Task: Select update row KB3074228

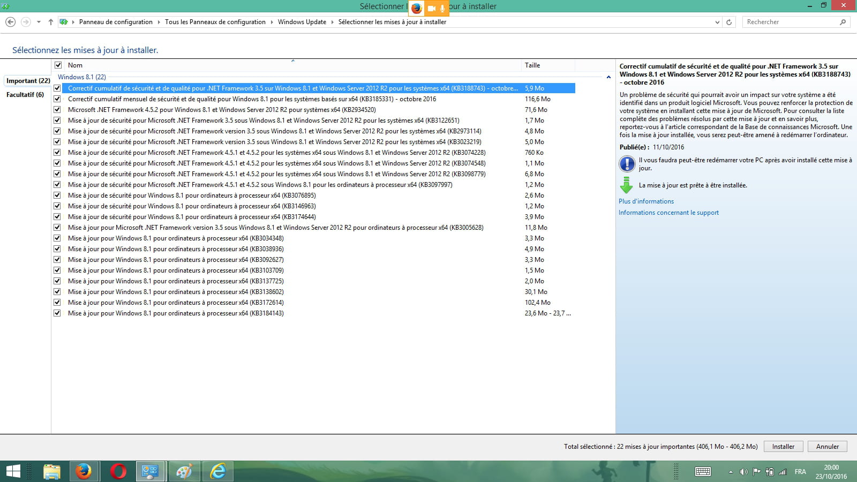Action: click(314, 153)
